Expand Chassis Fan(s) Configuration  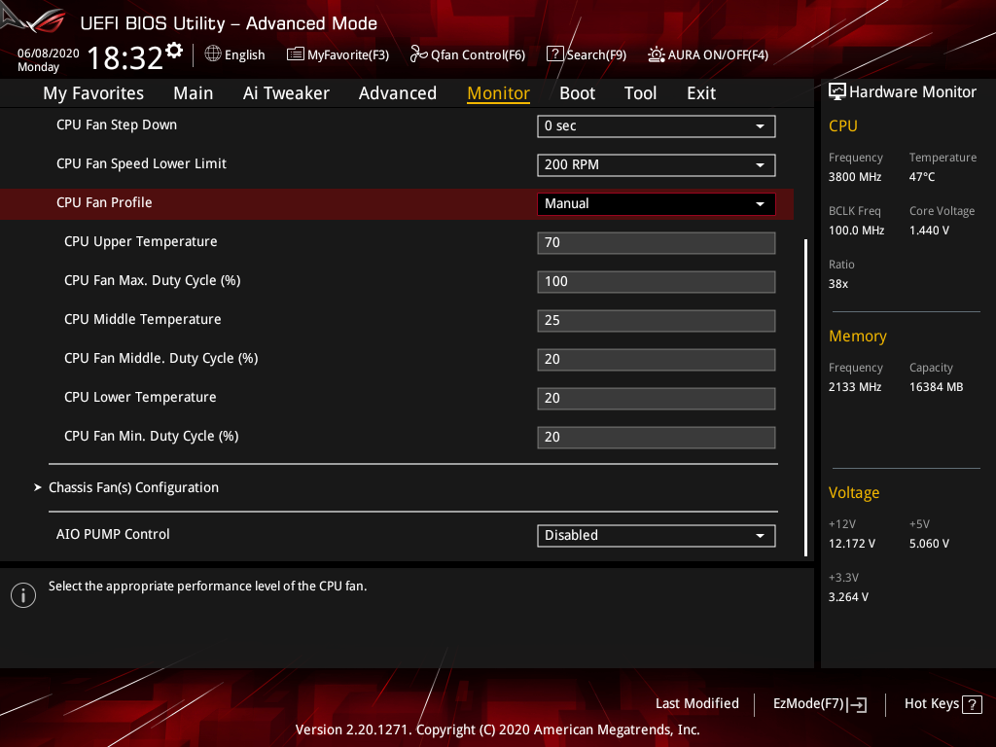(x=133, y=488)
